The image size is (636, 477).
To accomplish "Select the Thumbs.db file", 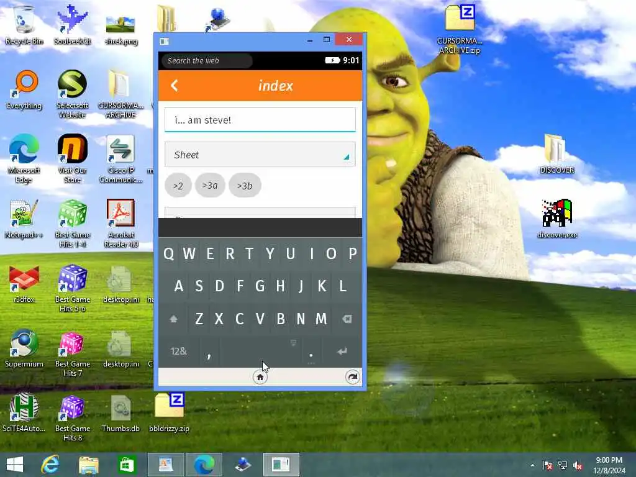I will [121, 413].
